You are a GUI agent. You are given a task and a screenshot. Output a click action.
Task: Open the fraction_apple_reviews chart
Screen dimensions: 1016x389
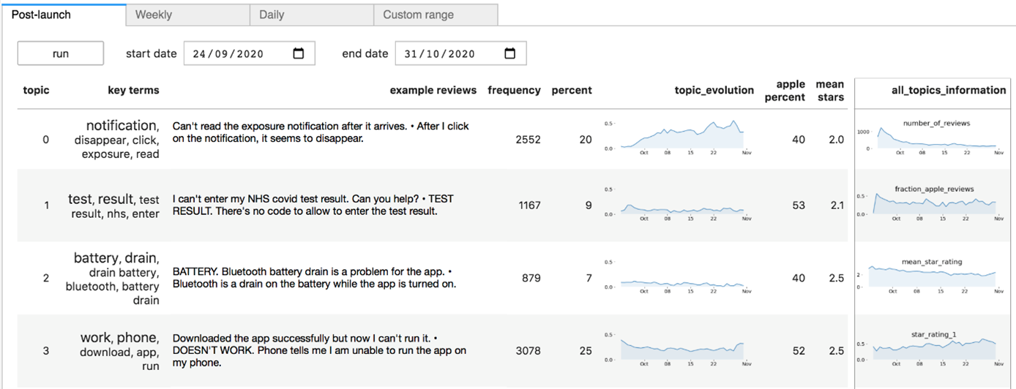935,203
